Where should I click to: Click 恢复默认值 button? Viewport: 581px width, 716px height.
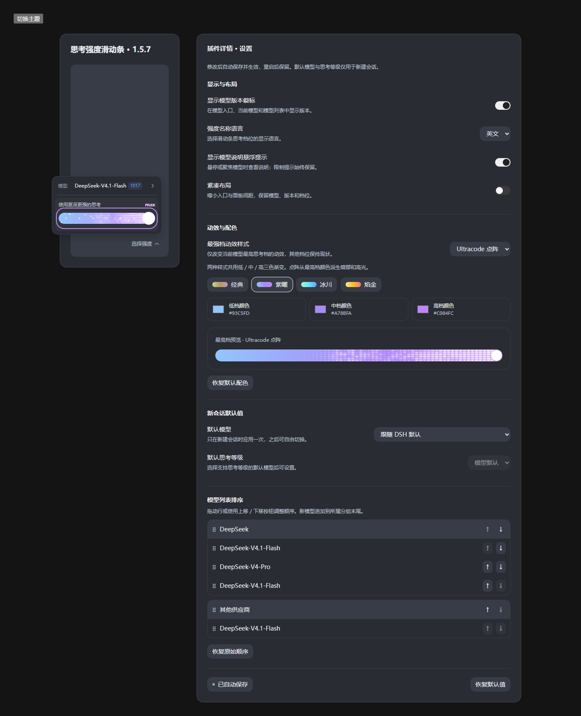pyautogui.click(x=490, y=684)
